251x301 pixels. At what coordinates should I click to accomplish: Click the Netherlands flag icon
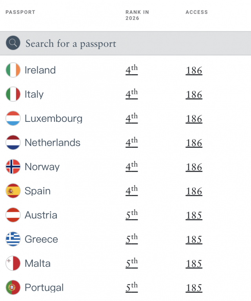tap(13, 142)
